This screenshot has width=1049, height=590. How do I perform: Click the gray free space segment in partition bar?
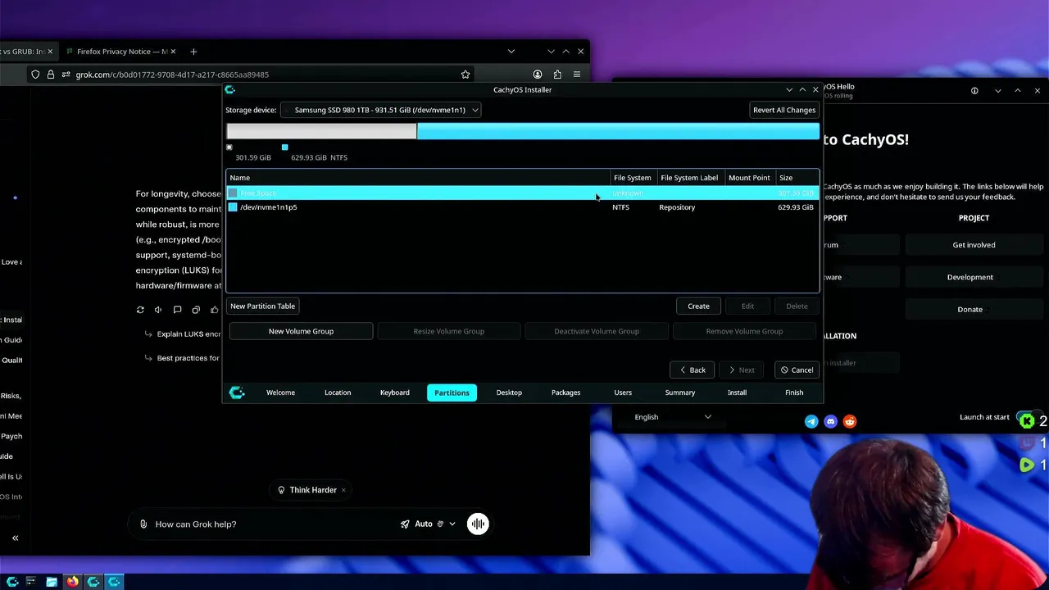pyautogui.click(x=321, y=131)
